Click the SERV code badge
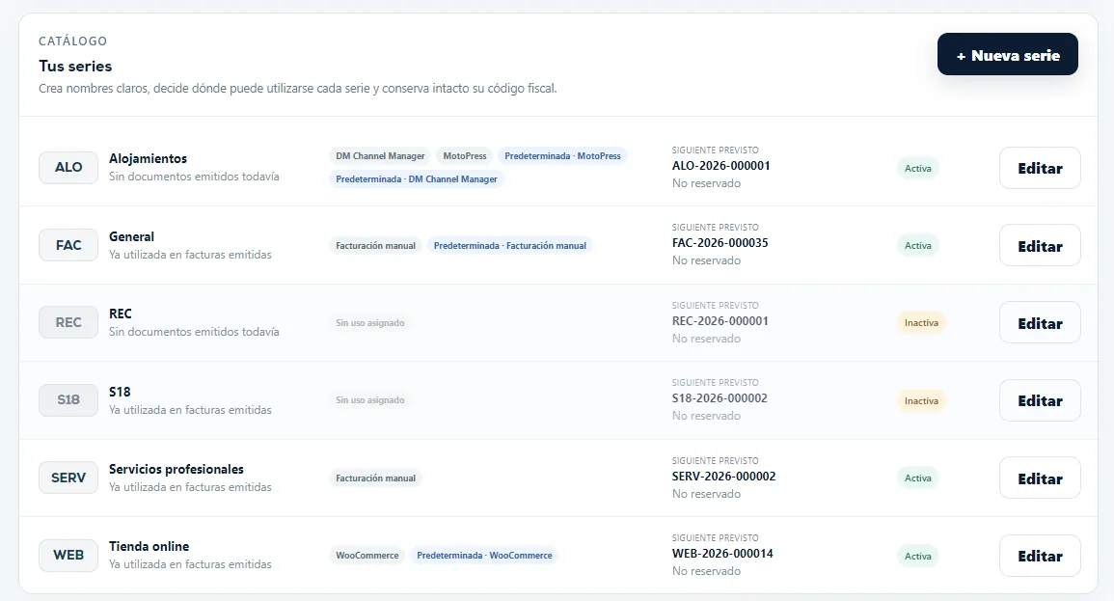Image resolution: width=1114 pixels, height=601 pixels. [x=68, y=478]
